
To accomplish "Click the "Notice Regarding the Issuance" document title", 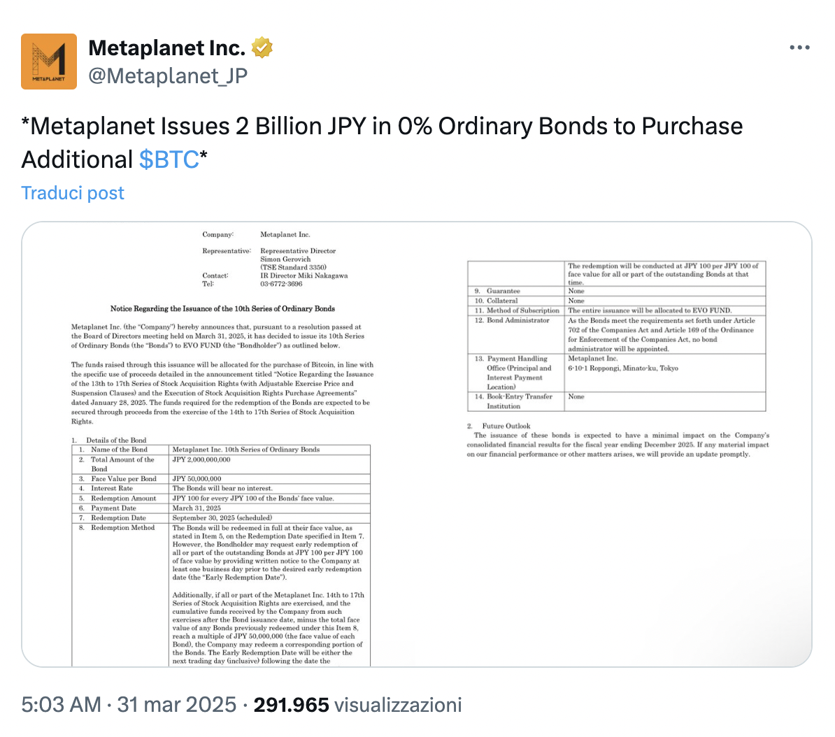I will [222, 308].
